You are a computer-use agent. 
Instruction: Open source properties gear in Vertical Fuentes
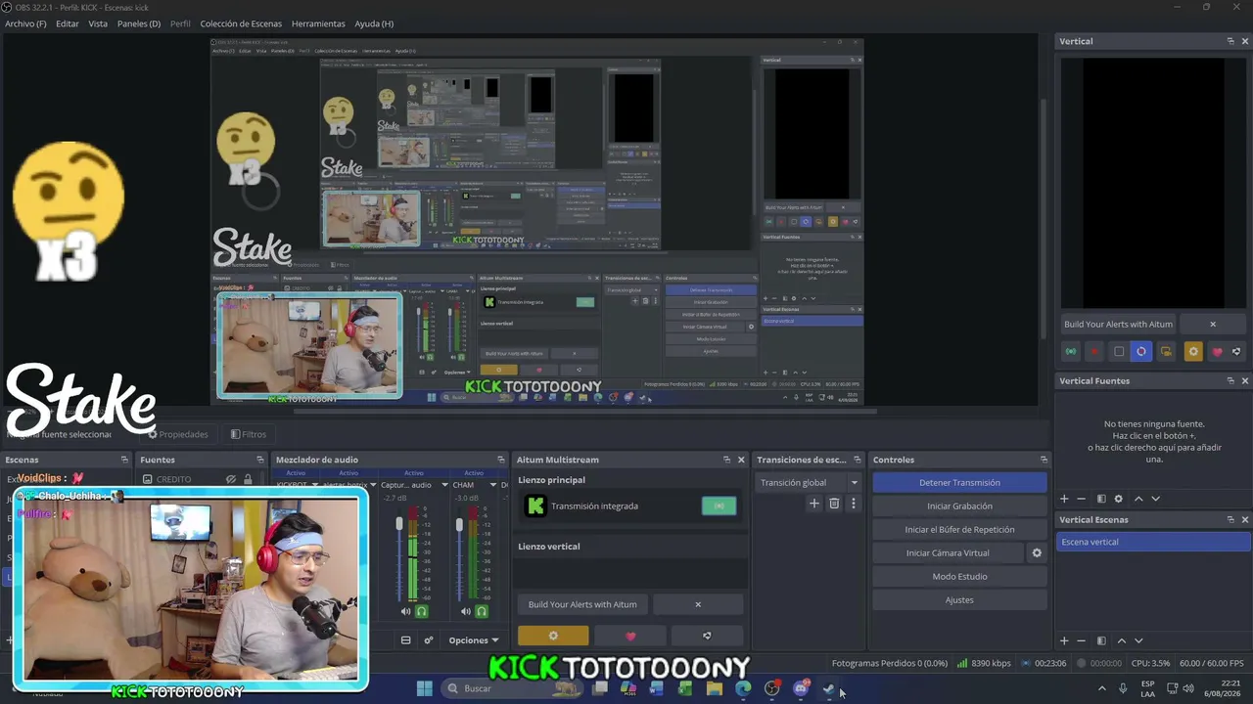coord(1119,499)
